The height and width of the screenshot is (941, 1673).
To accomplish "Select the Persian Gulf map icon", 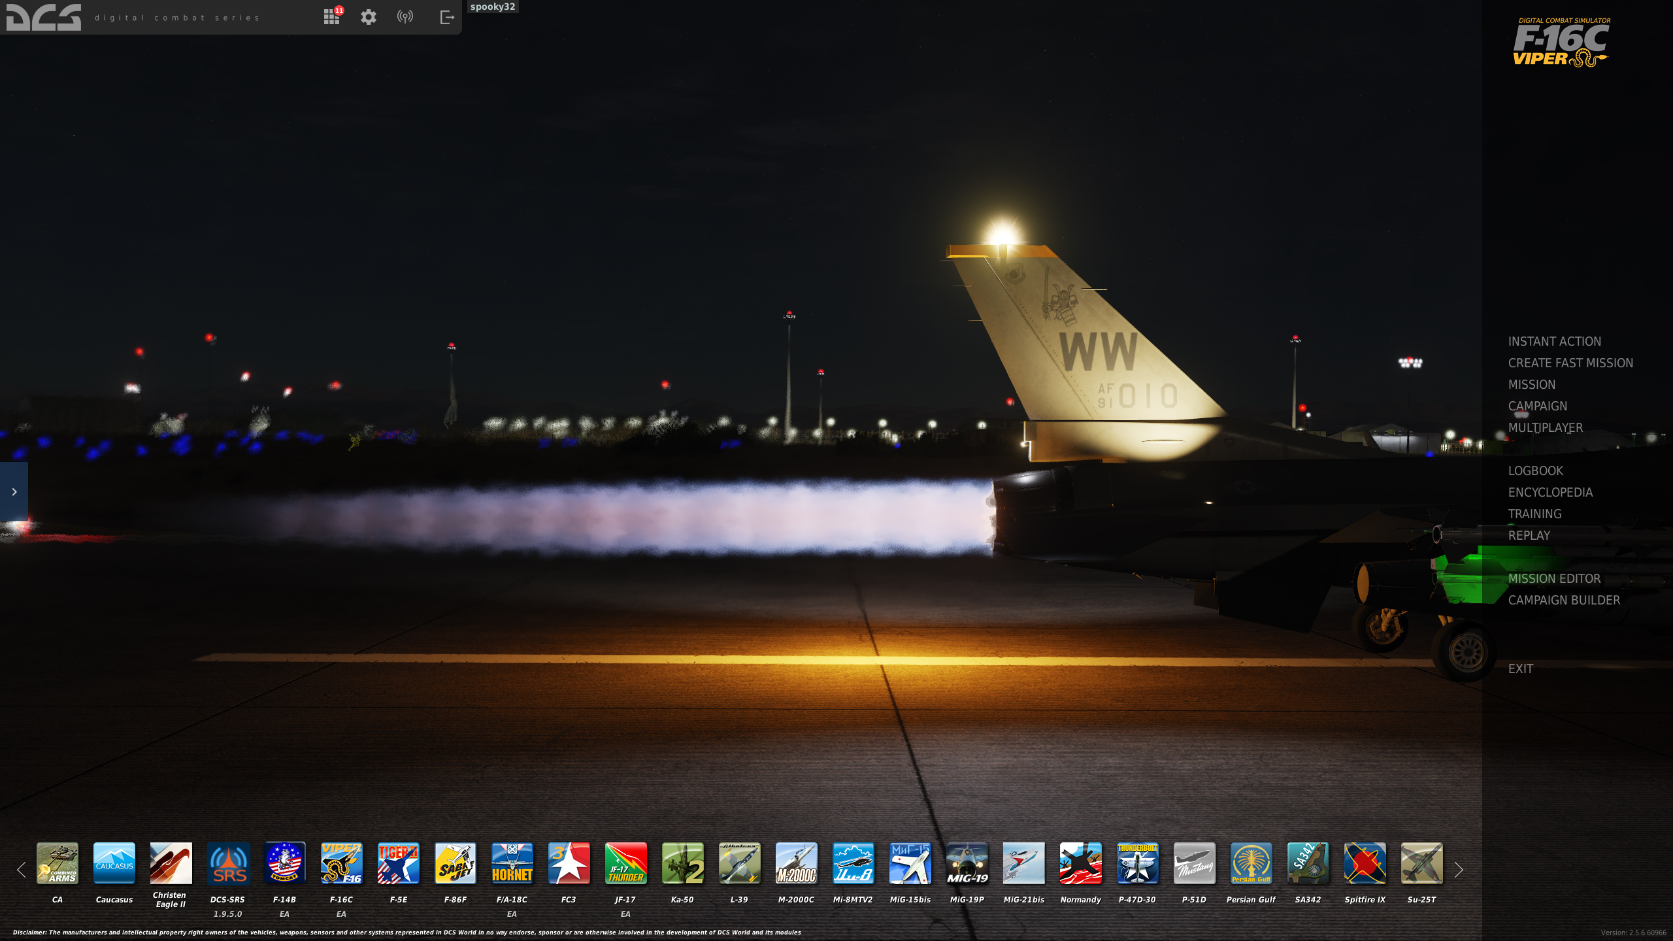I will point(1251,863).
